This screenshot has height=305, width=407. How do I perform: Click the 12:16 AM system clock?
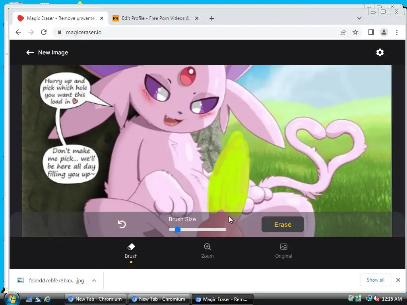click(391, 299)
